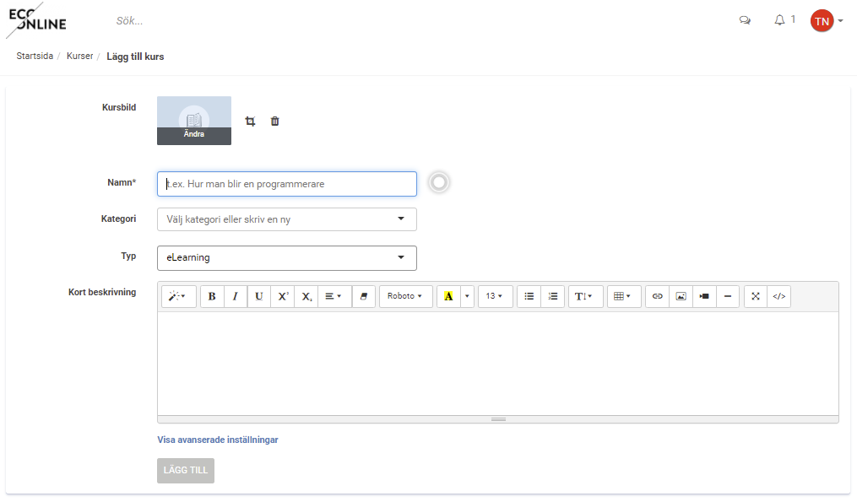
Task: Toggle bold text formatting
Action: [212, 296]
